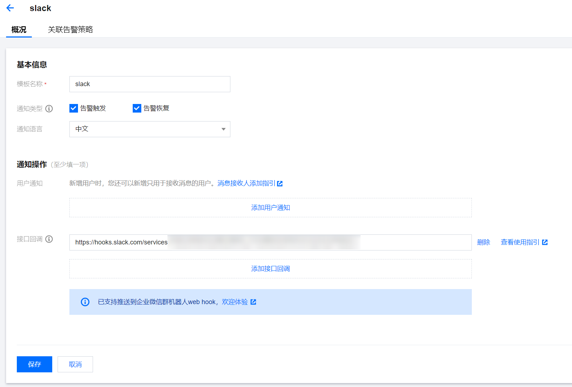Open external link icon beside 消息接收人添加指引

[280, 184]
